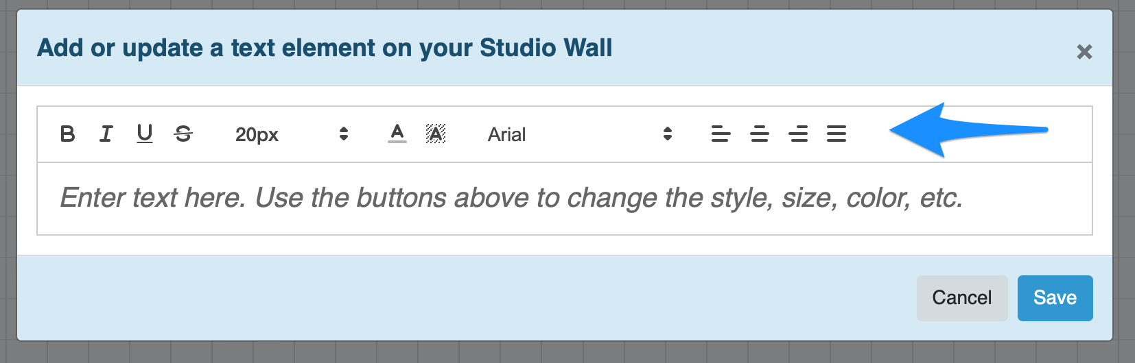Cancel the text element dialog
1135x363 pixels.
point(962,298)
